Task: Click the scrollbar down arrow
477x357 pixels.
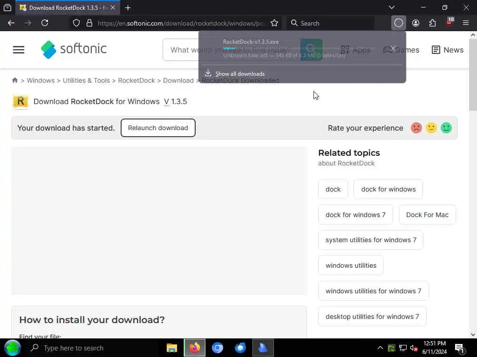Action: click(473, 335)
